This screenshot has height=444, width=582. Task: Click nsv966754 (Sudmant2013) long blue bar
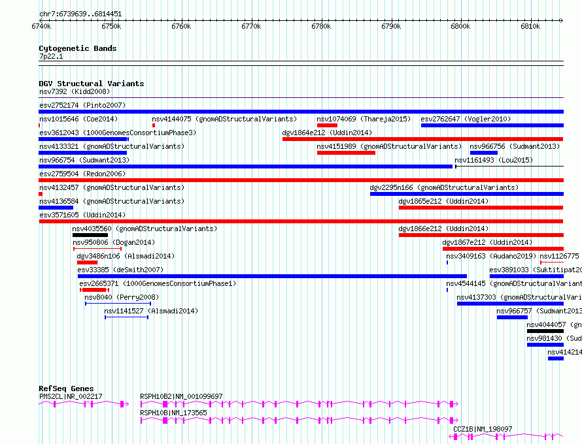[246, 166]
